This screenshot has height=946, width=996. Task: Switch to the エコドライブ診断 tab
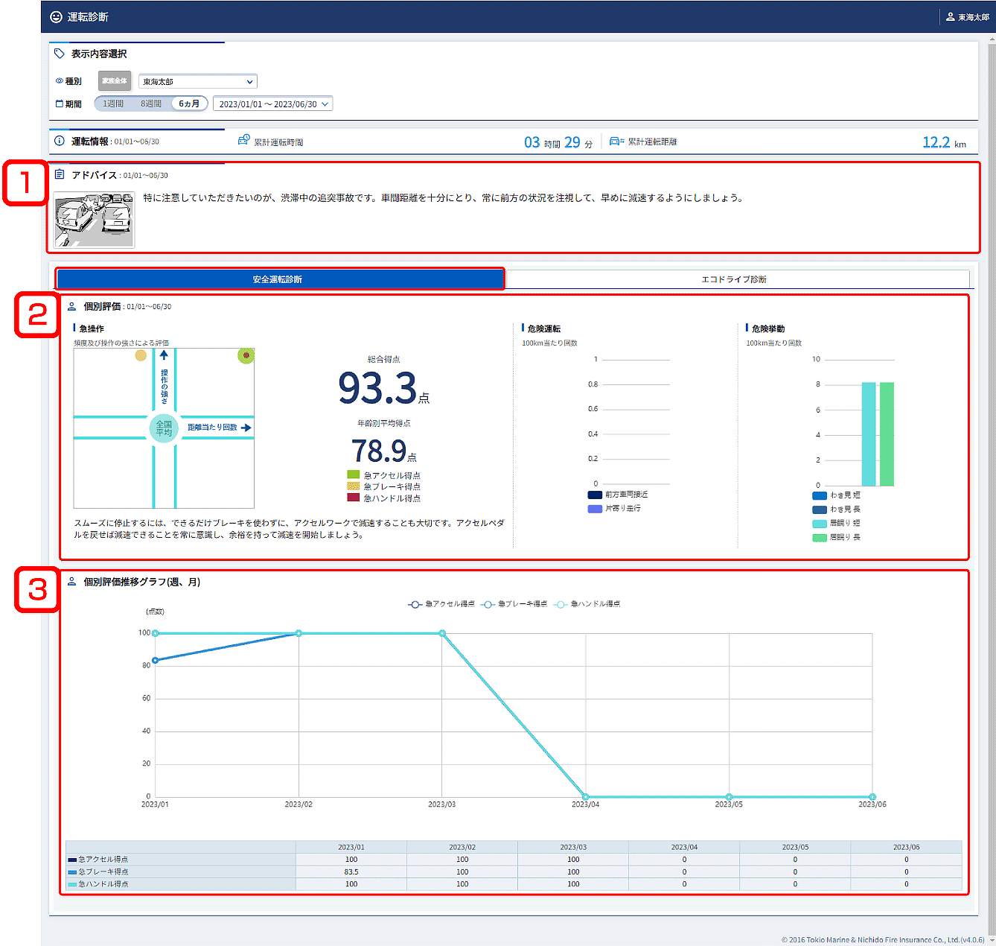[x=733, y=279]
